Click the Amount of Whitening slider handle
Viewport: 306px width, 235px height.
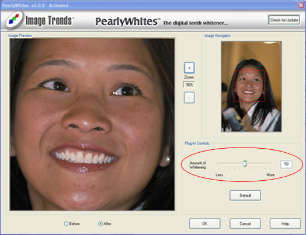click(245, 164)
